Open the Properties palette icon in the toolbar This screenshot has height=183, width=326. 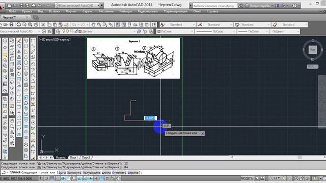point(118,24)
